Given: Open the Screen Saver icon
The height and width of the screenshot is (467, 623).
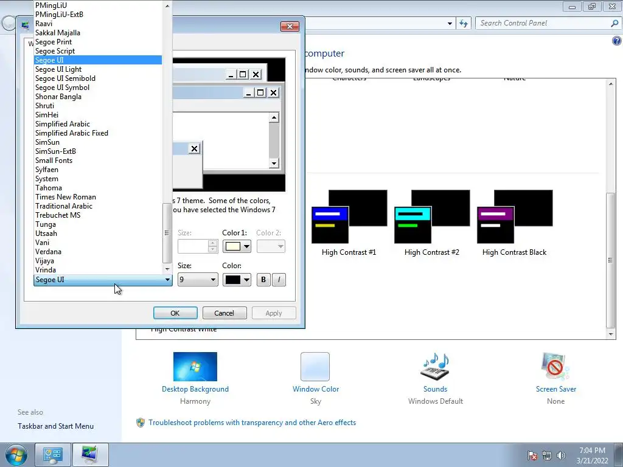Looking at the screenshot, I should [x=555, y=367].
